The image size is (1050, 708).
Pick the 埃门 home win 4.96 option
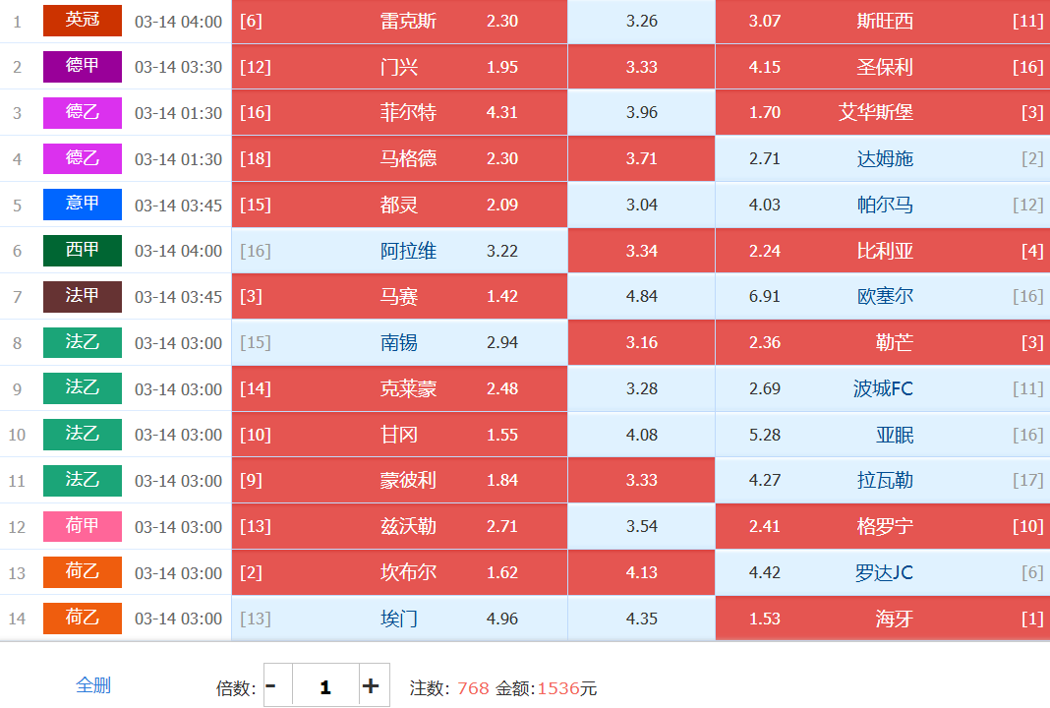[399, 619]
